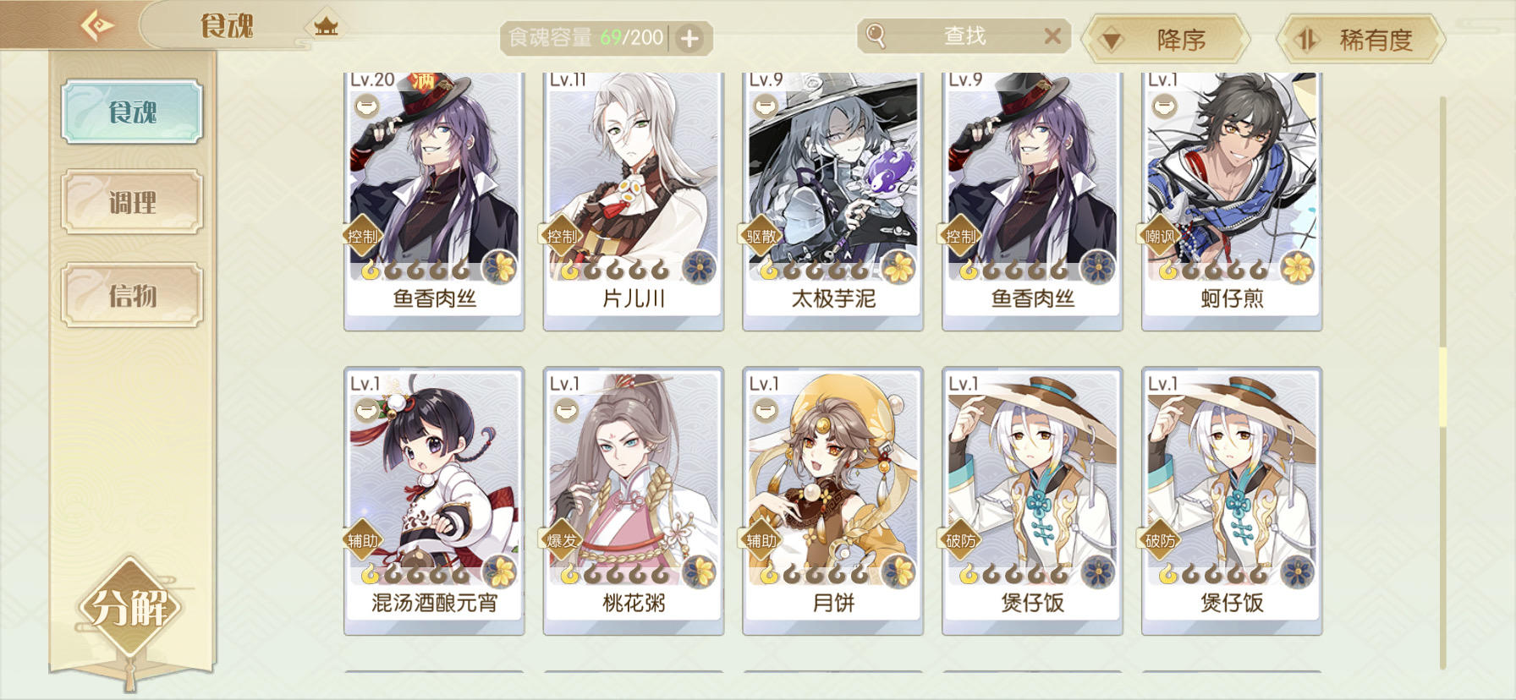Tap the yellow flower badge on 蚵仔煎
The width and height of the screenshot is (1516, 700).
(1296, 268)
